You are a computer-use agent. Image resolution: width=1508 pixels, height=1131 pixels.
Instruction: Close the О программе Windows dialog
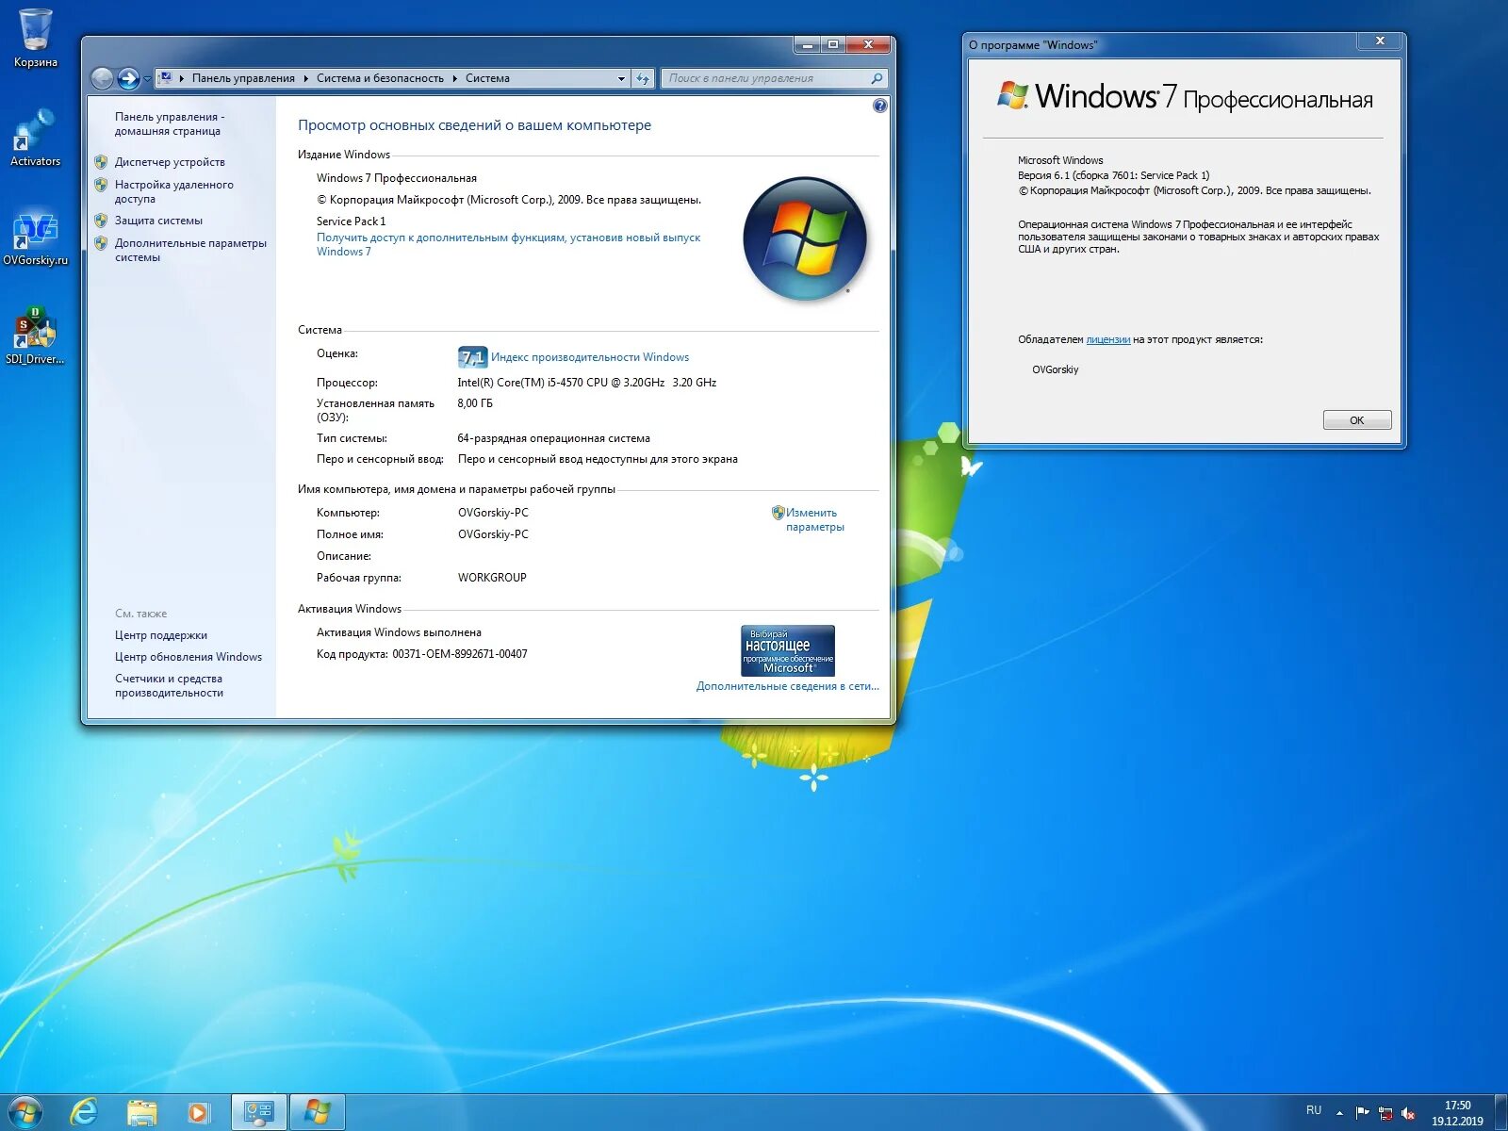[x=1380, y=41]
